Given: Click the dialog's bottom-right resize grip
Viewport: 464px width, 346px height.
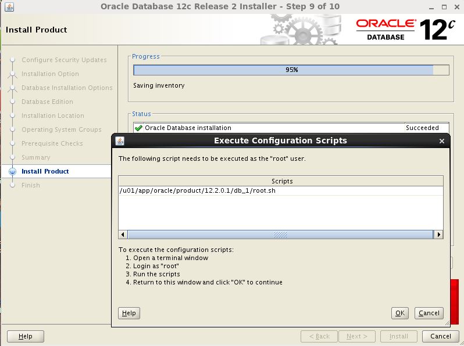Looking at the screenshot, I should point(447,323).
